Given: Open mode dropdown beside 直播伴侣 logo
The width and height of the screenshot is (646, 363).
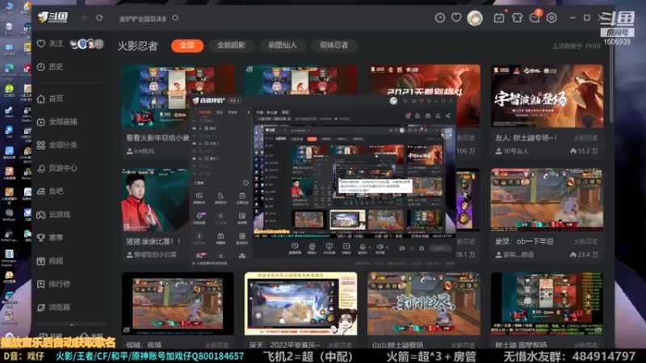Looking at the screenshot, I should pyautogui.click(x=234, y=101).
